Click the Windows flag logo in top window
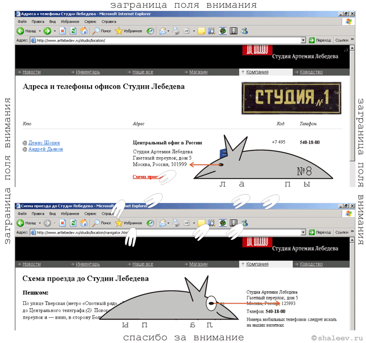The image size is (366, 343). [x=349, y=22]
